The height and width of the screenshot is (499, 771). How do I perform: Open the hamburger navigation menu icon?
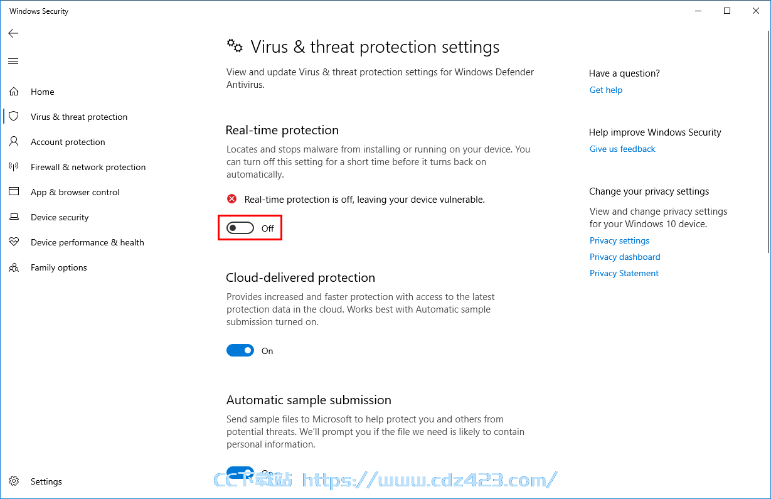[13, 61]
